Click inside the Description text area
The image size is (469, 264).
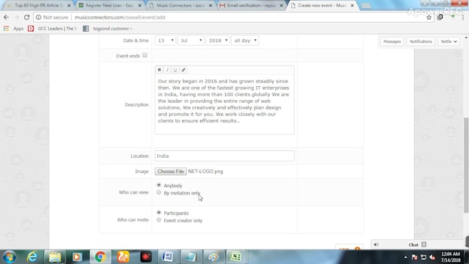pyautogui.click(x=224, y=104)
